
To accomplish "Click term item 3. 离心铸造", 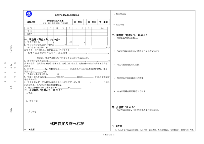I will [31, 112].
